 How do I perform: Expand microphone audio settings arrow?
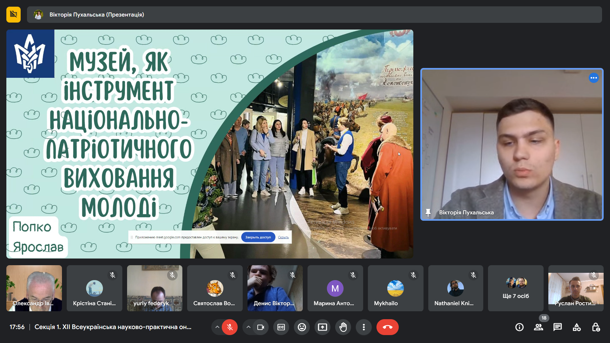click(x=217, y=327)
